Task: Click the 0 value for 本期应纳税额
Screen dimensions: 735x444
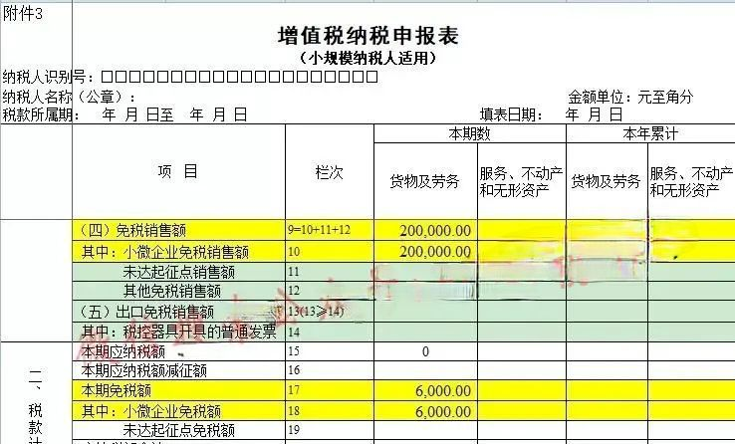Action: tap(425, 351)
